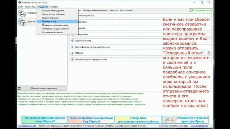Expand Инициализация и преобразование section
Viewport: 230px width, 129px height.
click(x=72, y=59)
